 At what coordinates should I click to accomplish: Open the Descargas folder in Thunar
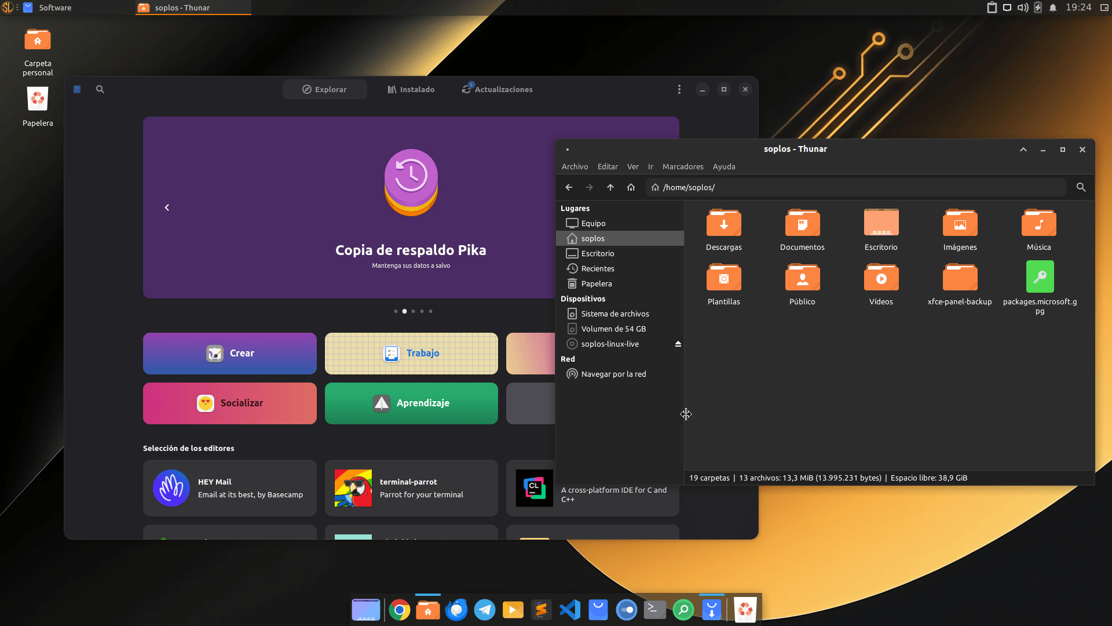pyautogui.click(x=723, y=230)
